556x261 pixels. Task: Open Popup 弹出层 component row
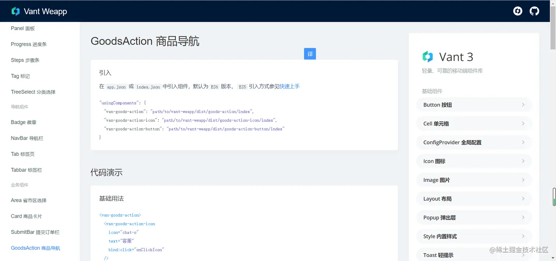[474, 217]
